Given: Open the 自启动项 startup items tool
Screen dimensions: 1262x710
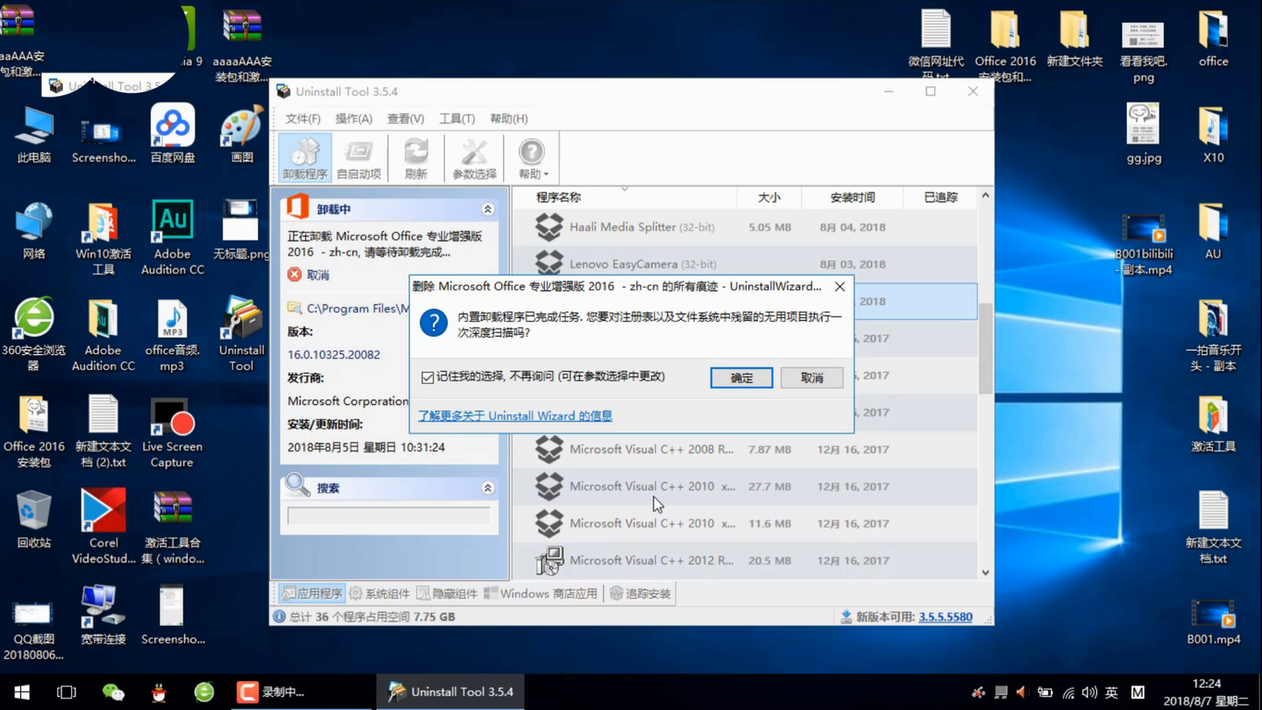Looking at the screenshot, I should pyautogui.click(x=359, y=159).
